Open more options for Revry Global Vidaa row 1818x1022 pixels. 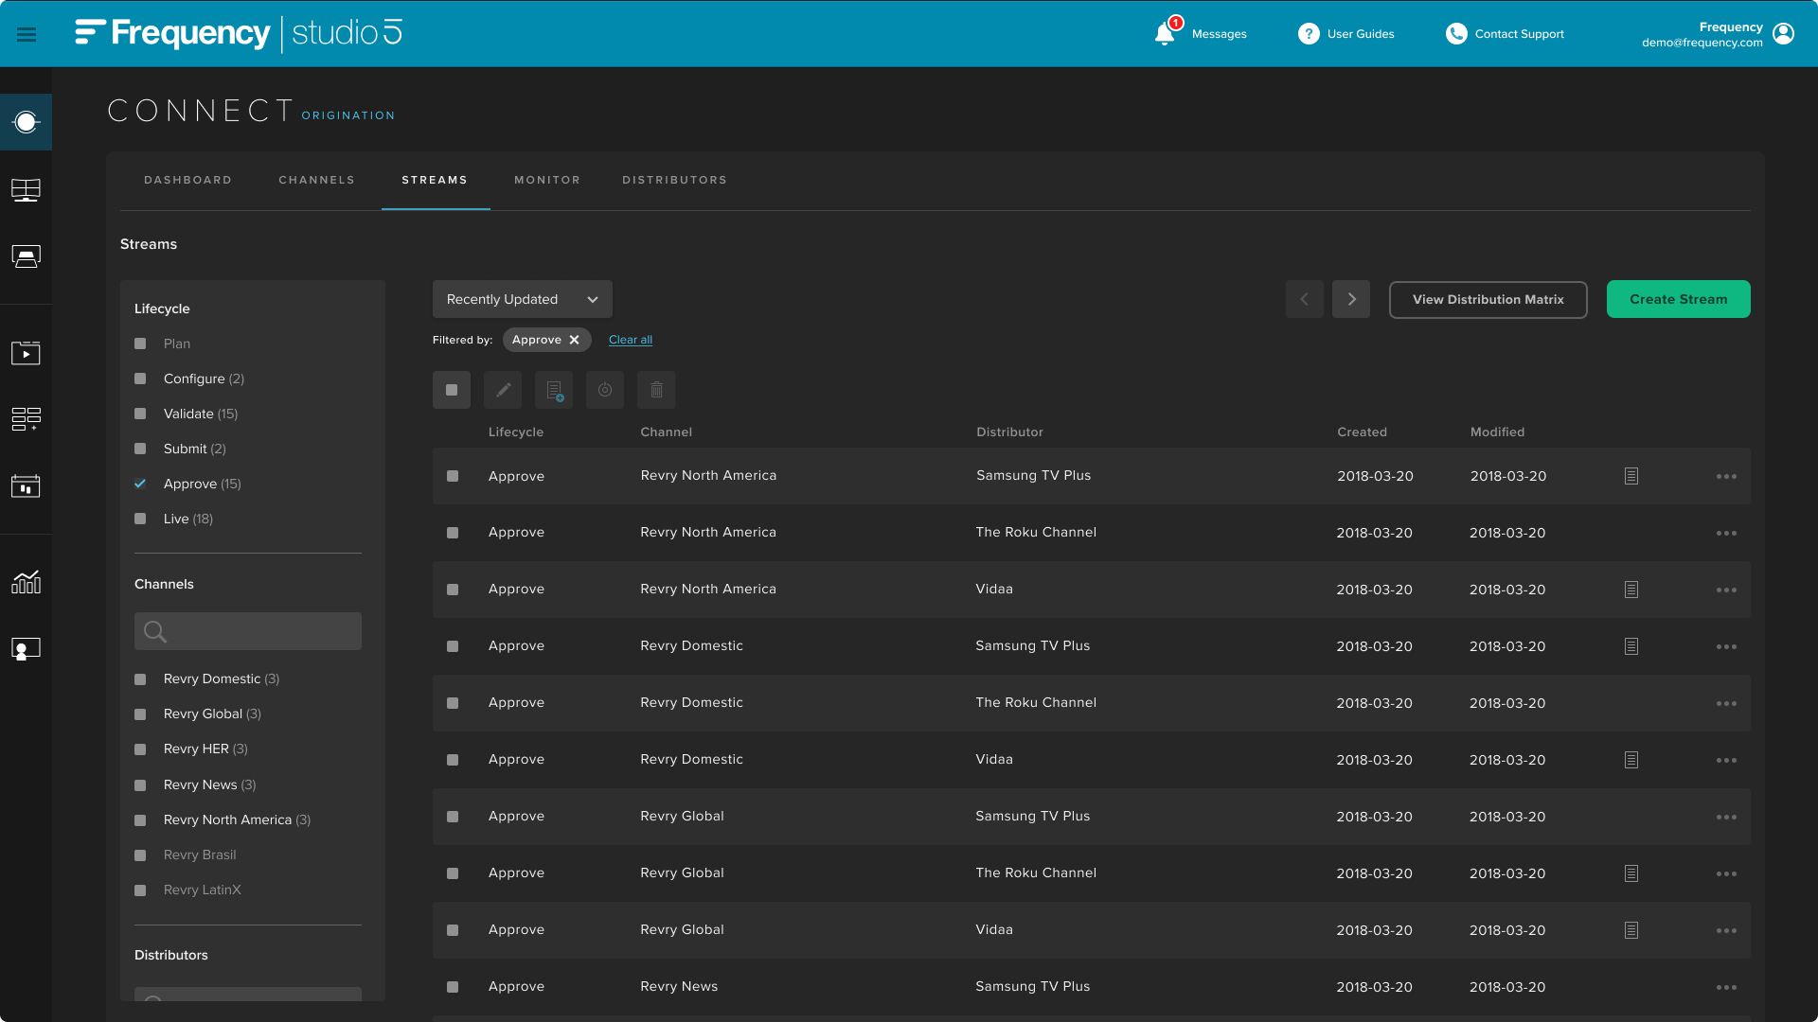(x=1726, y=930)
